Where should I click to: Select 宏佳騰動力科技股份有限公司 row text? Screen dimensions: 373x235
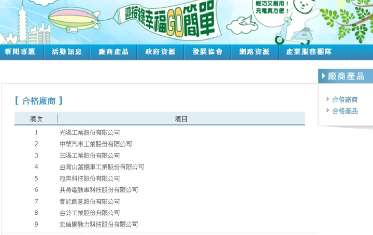pos(99,224)
